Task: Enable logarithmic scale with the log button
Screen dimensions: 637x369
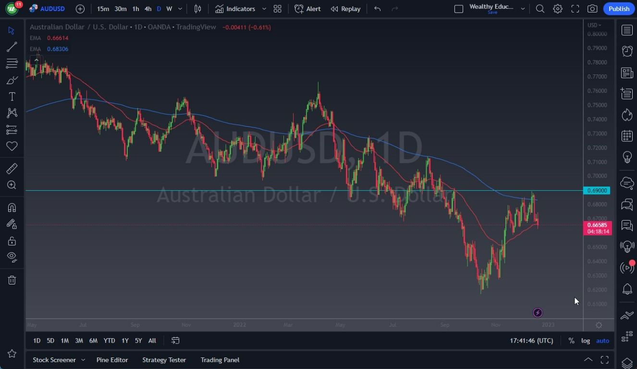Action: point(586,340)
